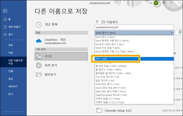The width and height of the screenshot is (183, 116).
Task: Select 다른 이름으로 저장 menu item
Action: 13,62
